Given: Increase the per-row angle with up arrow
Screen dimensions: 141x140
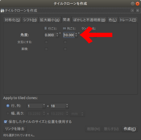Looking at the screenshot, I should point(57,34).
